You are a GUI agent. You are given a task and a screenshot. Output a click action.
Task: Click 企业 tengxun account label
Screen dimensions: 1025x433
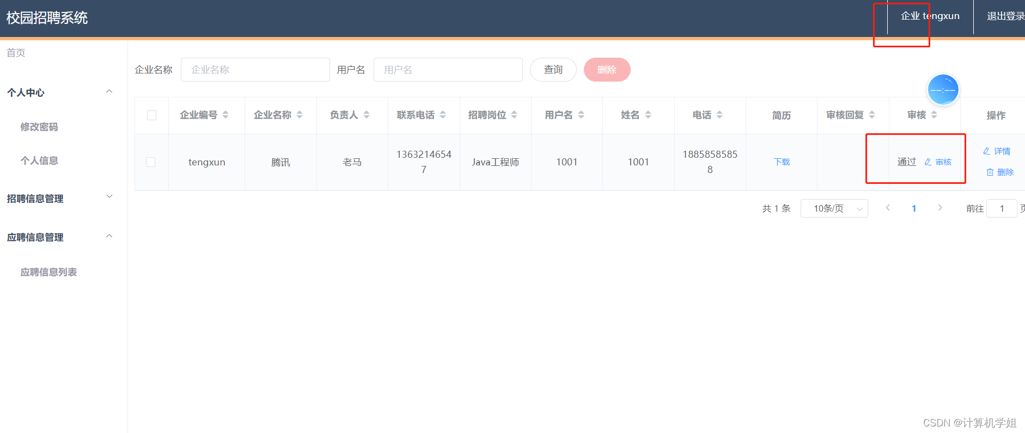(930, 16)
